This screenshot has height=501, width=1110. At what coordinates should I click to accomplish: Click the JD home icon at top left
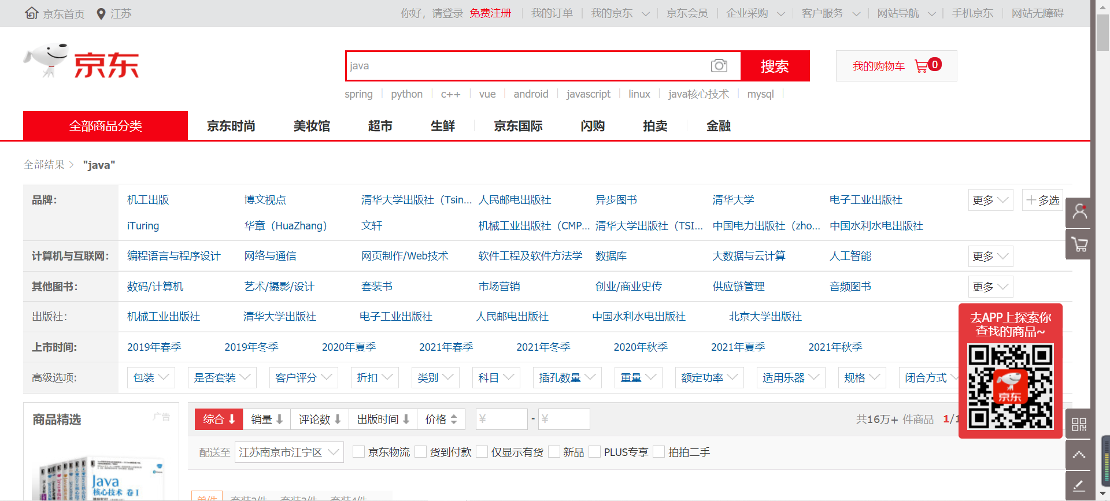click(x=32, y=13)
